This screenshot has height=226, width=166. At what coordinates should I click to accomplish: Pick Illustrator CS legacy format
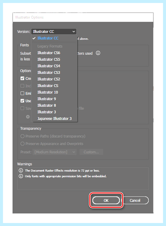pos(54,85)
